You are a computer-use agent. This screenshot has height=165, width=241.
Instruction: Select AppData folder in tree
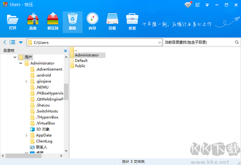(41, 135)
